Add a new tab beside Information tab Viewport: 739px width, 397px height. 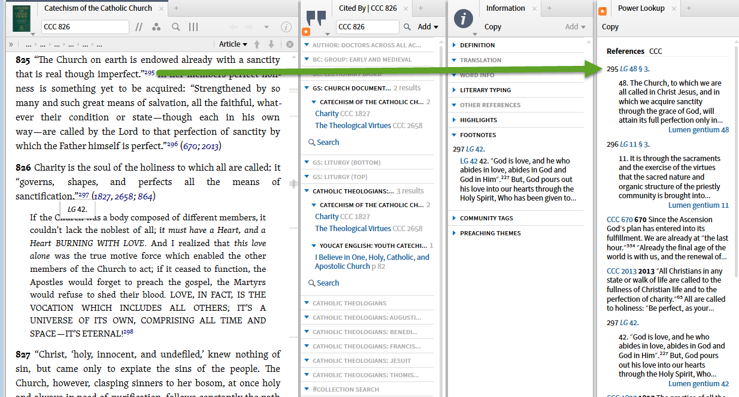(x=549, y=8)
